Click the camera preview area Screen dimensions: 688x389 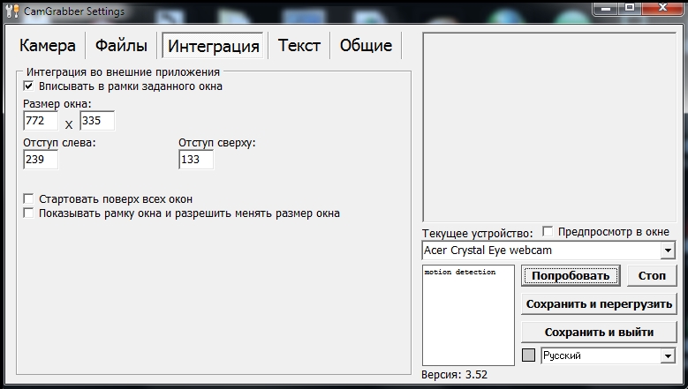click(x=549, y=127)
